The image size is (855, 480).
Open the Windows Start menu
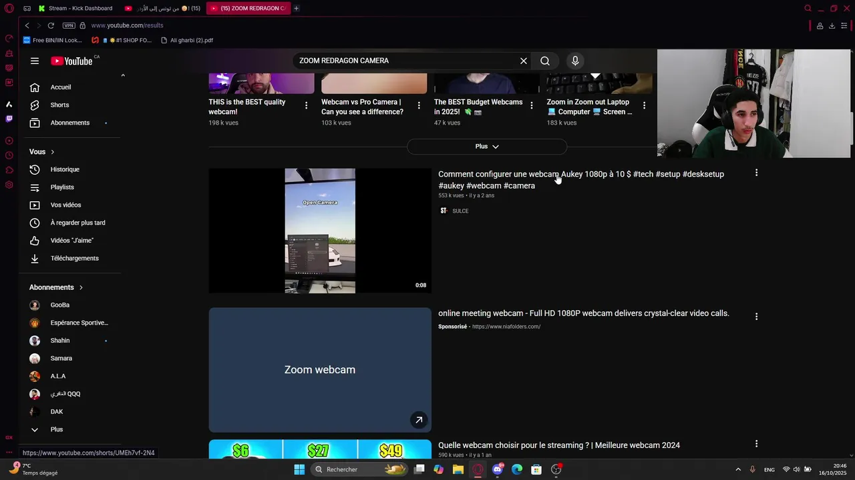[299, 469]
